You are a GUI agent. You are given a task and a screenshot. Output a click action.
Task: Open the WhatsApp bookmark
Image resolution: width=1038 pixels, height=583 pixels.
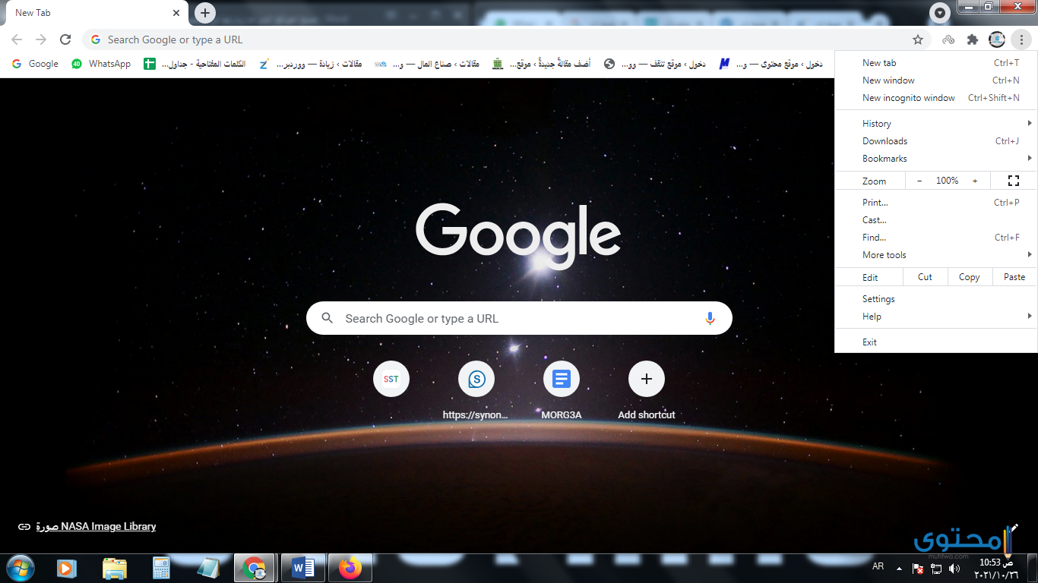click(x=101, y=64)
